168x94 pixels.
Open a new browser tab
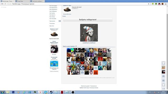click(46, 1)
